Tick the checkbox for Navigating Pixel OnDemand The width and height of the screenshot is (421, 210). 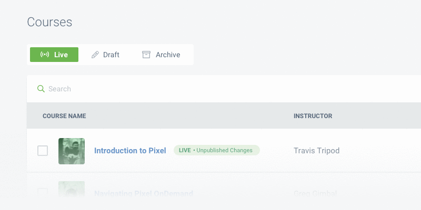click(x=43, y=193)
